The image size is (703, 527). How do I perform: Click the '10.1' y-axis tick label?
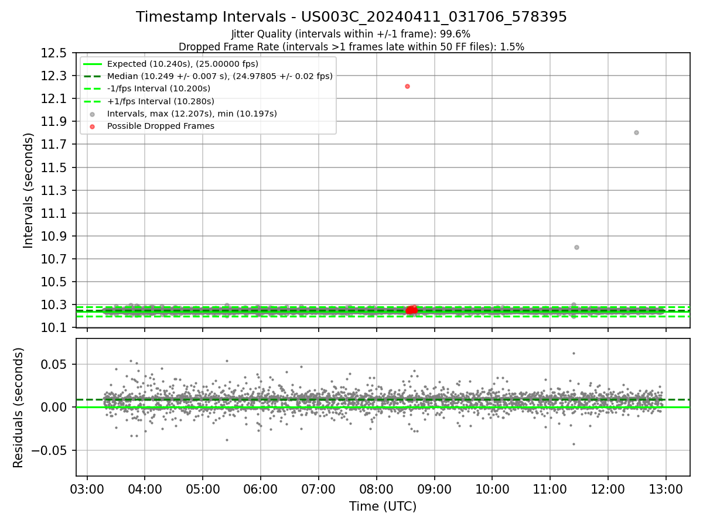click(54, 327)
